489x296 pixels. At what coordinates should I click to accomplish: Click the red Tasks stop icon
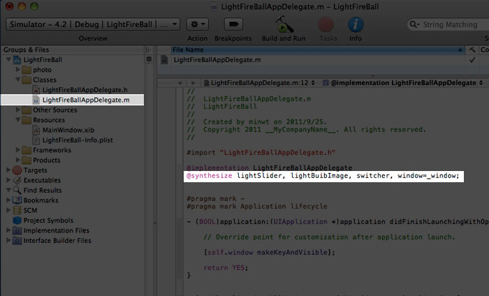tap(326, 24)
